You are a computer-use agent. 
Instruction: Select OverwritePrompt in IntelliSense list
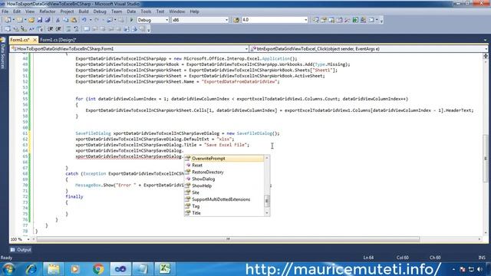[225, 159]
